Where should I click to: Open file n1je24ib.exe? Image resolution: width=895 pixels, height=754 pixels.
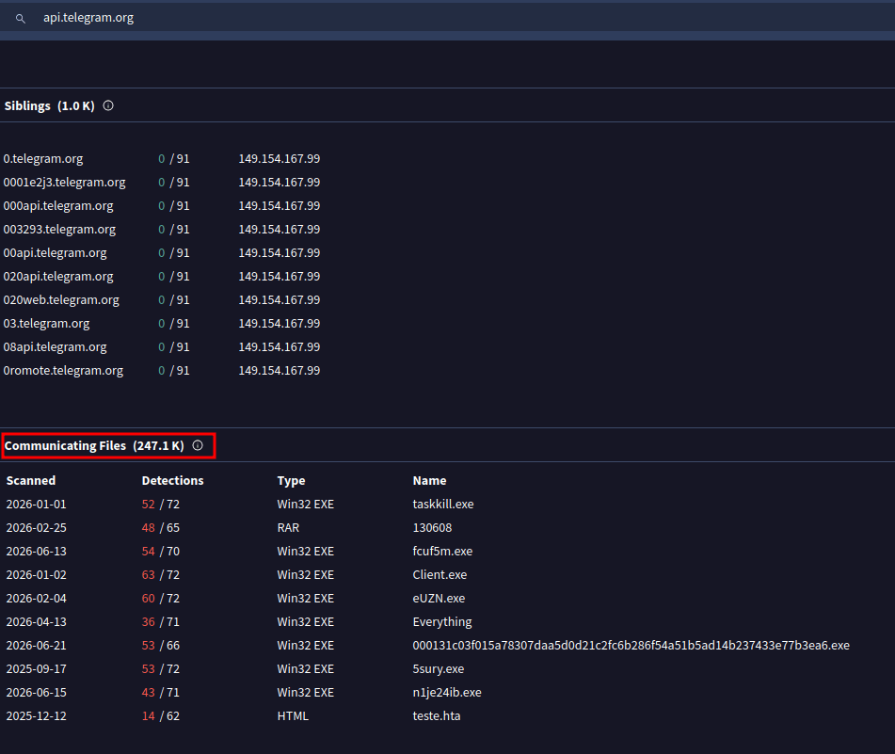coord(447,693)
